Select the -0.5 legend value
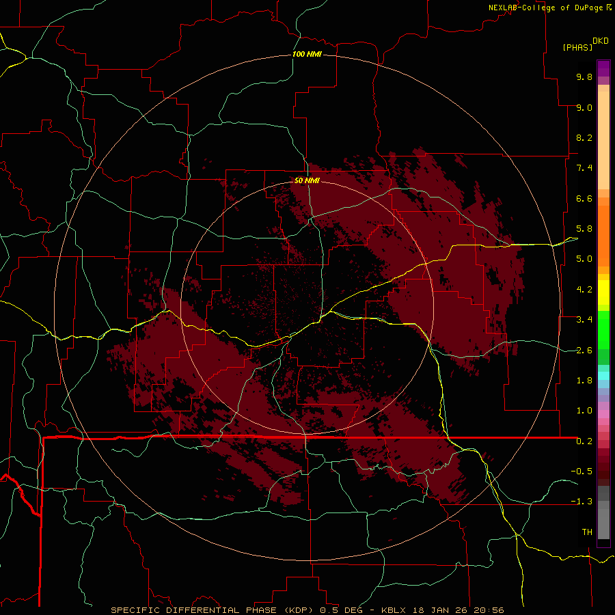 pyautogui.click(x=582, y=471)
